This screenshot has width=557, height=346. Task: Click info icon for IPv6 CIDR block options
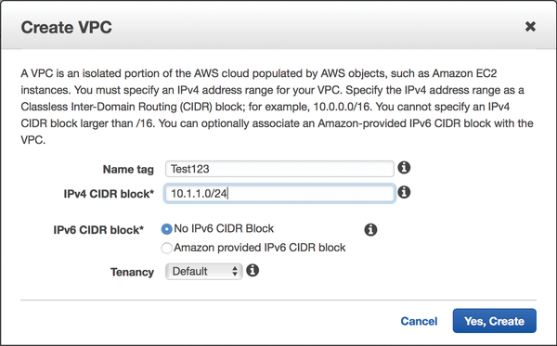pyautogui.click(x=370, y=230)
